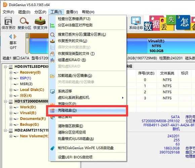Screen dimensions: 195x168
Task: Click the 文件系统 column header
Action: pyautogui.click(x=167, y=73)
